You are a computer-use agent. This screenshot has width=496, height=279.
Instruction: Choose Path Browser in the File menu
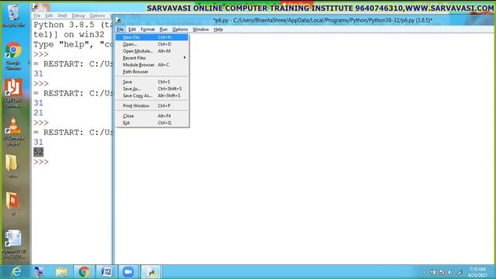point(152,72)
